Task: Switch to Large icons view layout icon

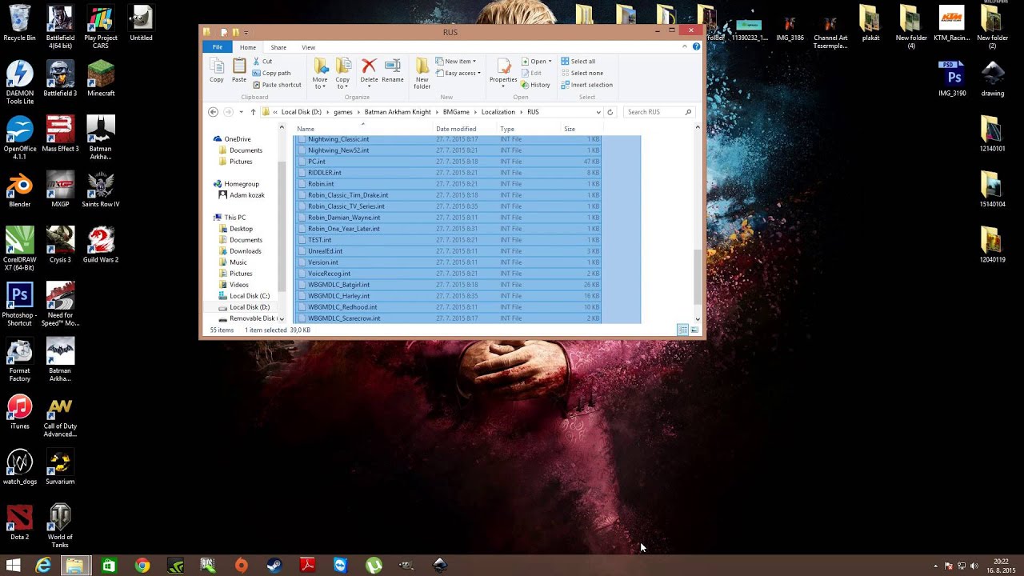Action: coord(694,330)
